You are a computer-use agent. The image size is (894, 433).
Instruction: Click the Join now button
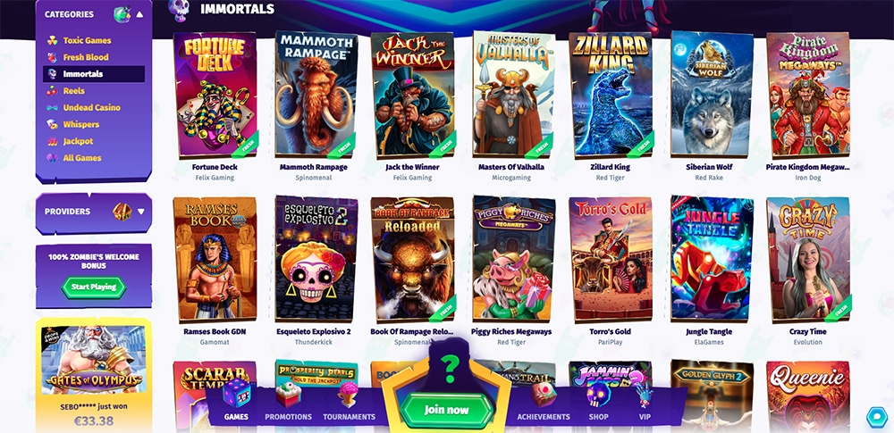446,410
